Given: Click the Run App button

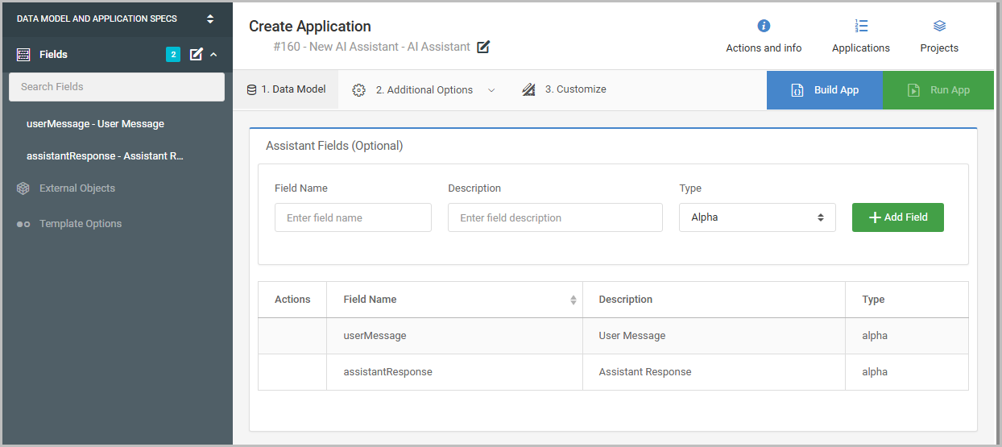Looking at the screenshot, I should [938, 90].
